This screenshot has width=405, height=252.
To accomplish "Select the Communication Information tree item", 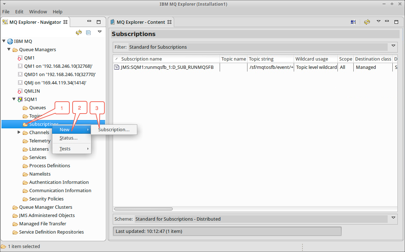I will pos(60,190).
